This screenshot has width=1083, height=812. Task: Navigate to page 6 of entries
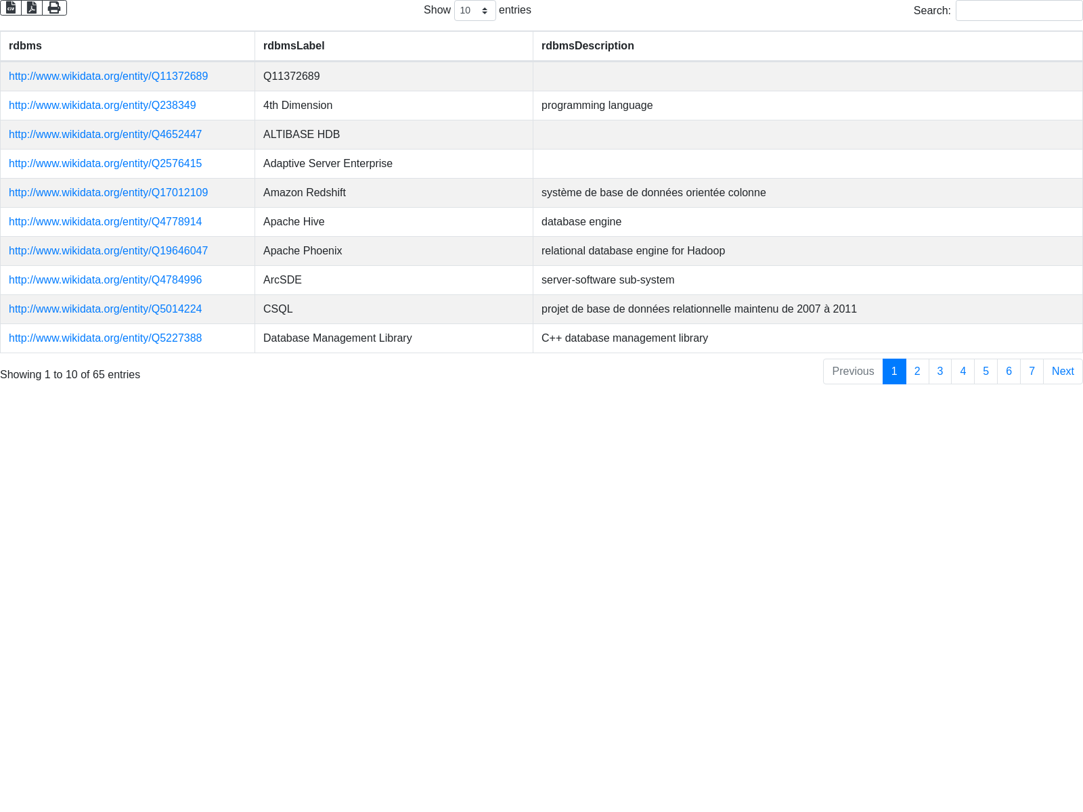[x=1009, y=371]
